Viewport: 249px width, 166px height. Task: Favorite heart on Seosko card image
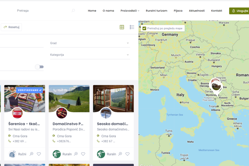pos(118,90)
